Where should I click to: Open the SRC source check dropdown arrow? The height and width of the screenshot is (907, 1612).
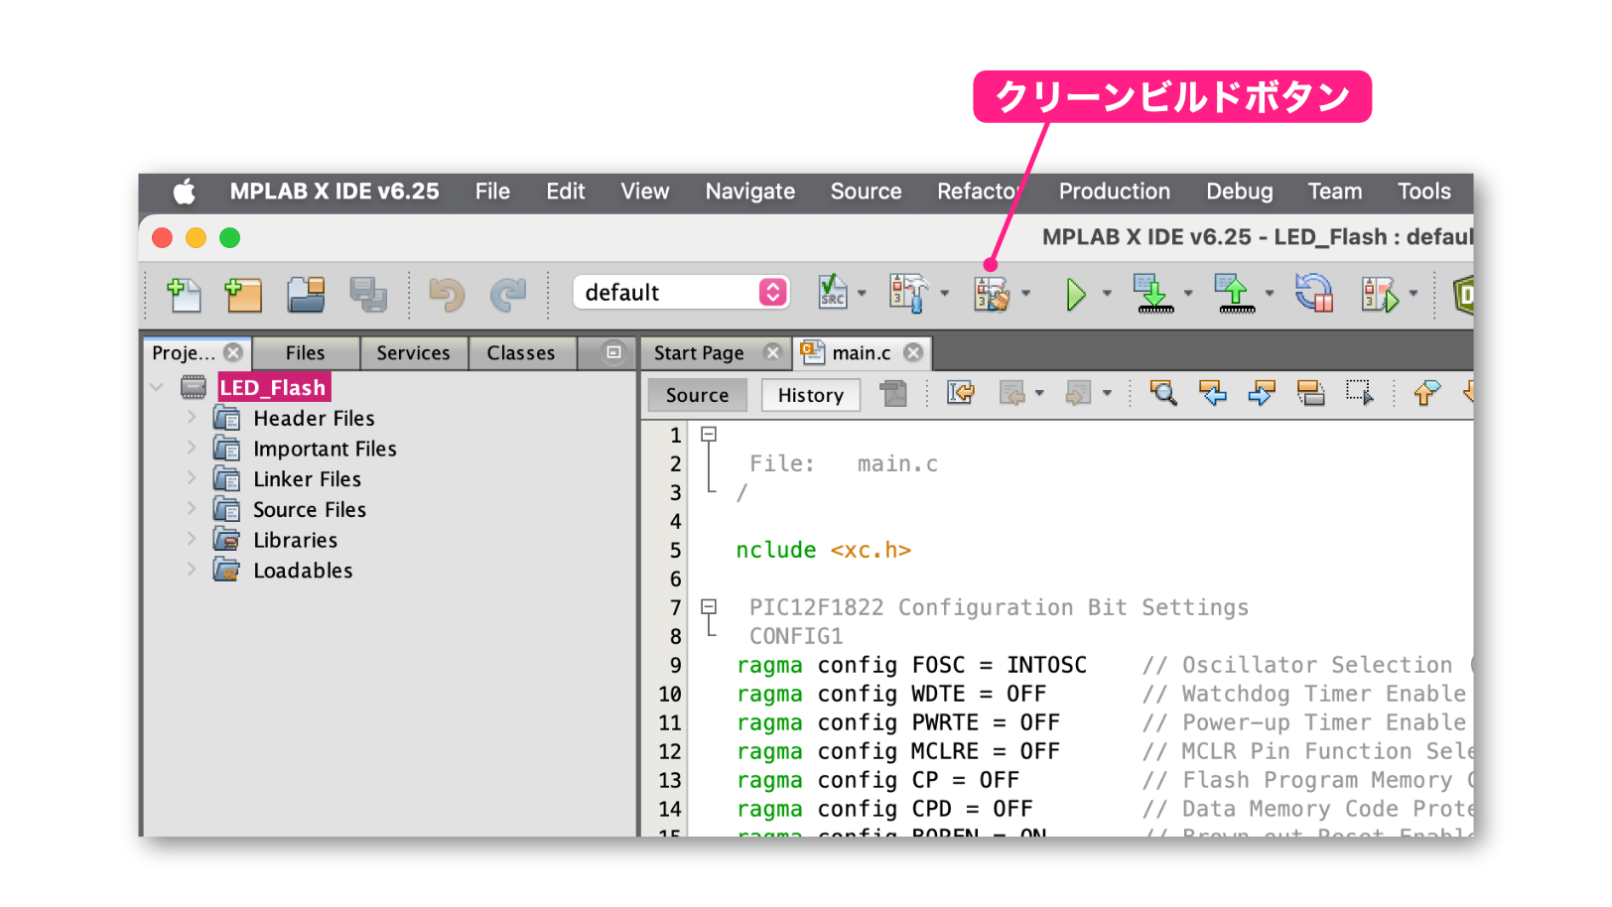click(862, 293)
